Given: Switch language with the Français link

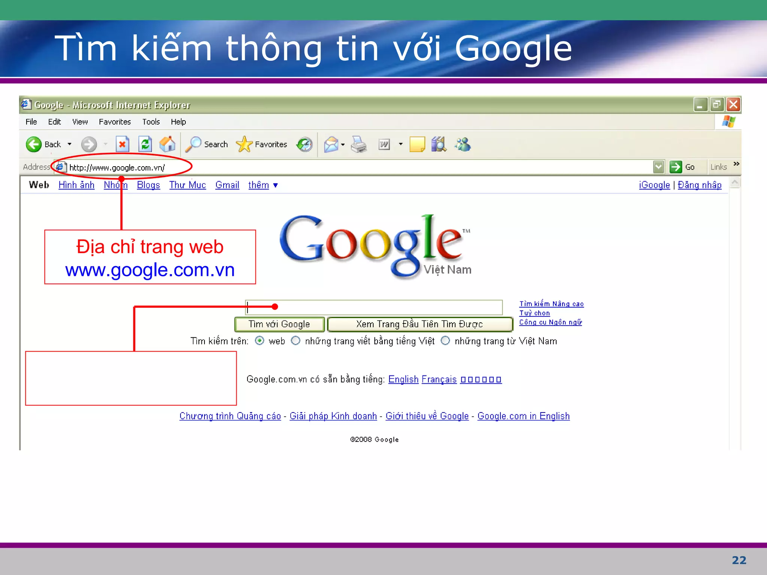Looking at the screenshot, I should [x=439, y=379].
